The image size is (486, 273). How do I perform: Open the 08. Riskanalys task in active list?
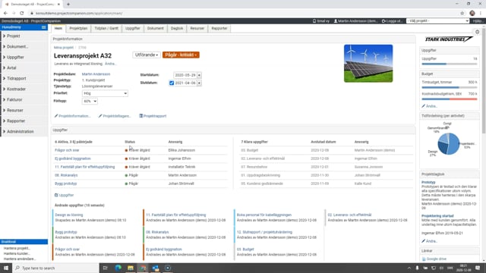[x=66, y=175]
